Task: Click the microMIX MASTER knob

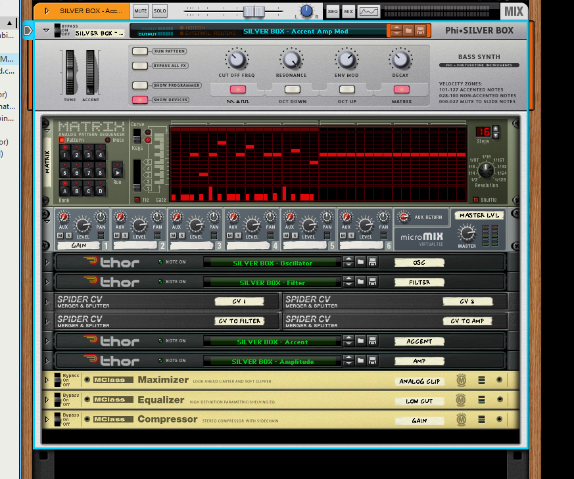Action: pos(467,233)
